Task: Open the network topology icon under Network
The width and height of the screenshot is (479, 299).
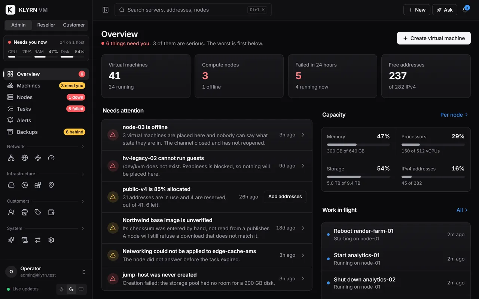Action: [11, 158]
